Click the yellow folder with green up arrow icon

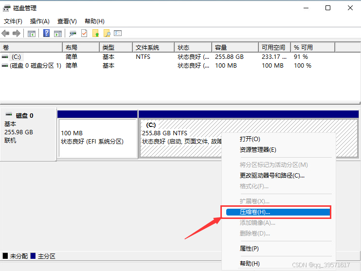click(x=95, y=34)
